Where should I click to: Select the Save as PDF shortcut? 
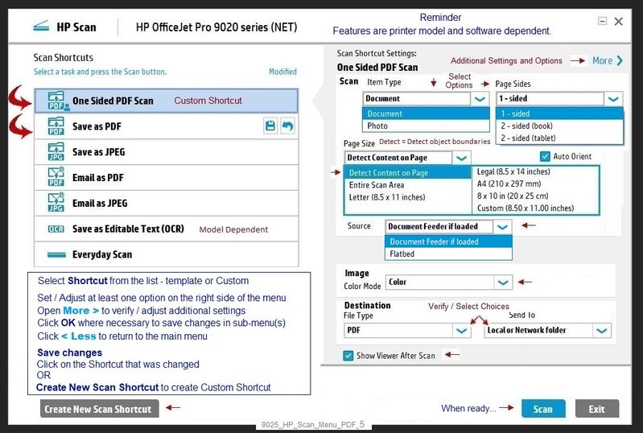pos(166,126)
